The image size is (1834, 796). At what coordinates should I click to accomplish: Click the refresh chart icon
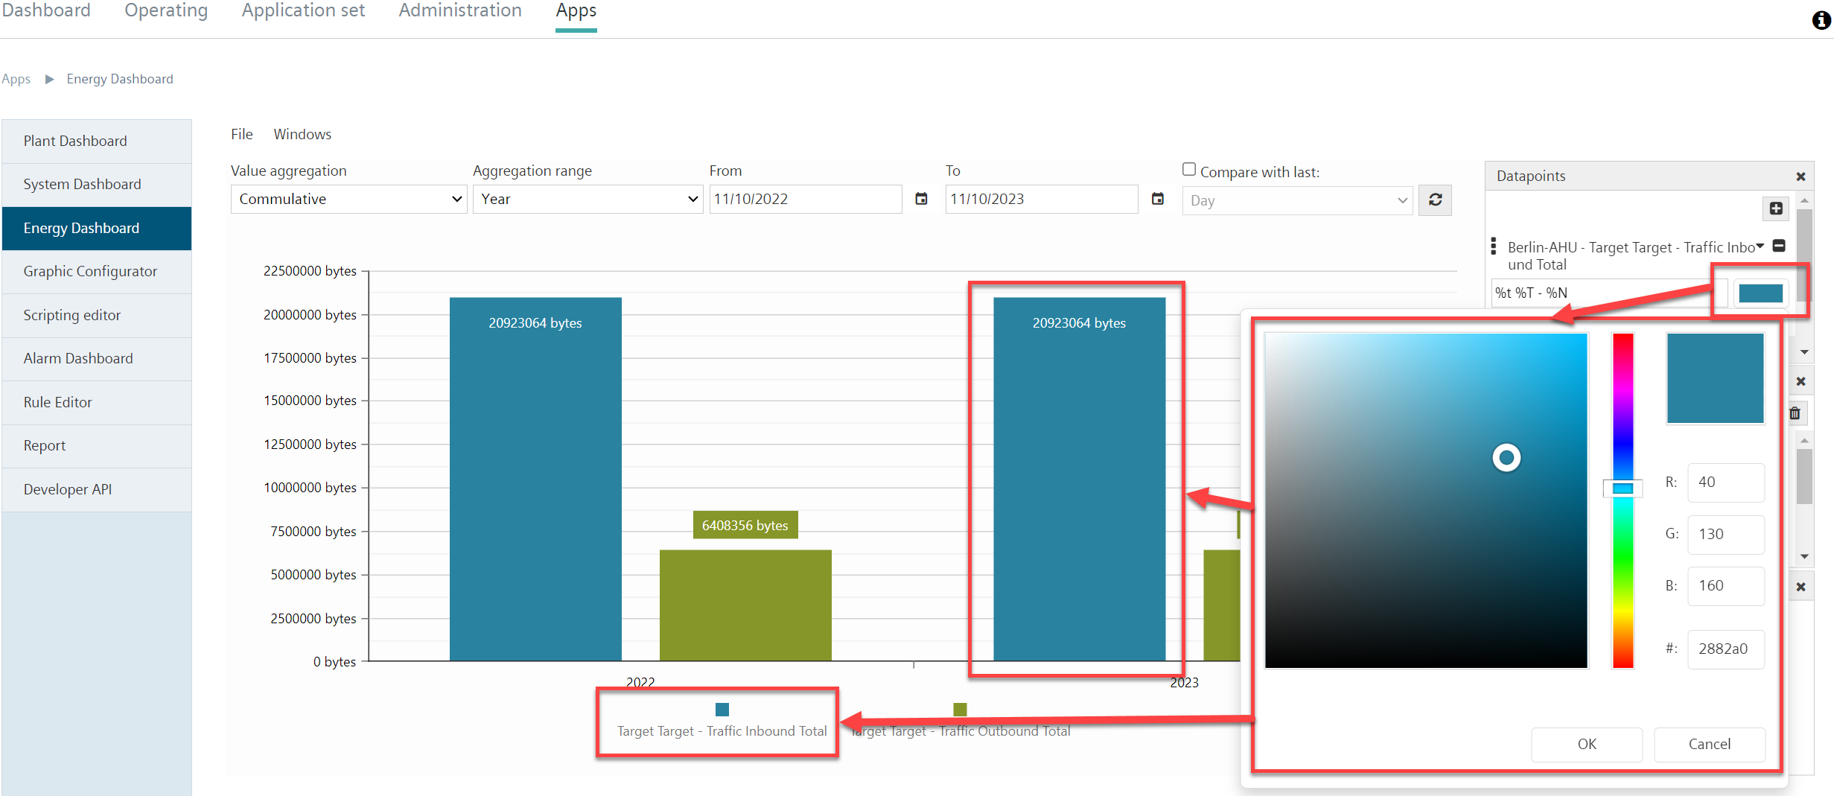[x=1435, y=200]
